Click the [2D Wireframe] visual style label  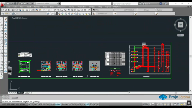pyautogui.click(x=22, y=18)
